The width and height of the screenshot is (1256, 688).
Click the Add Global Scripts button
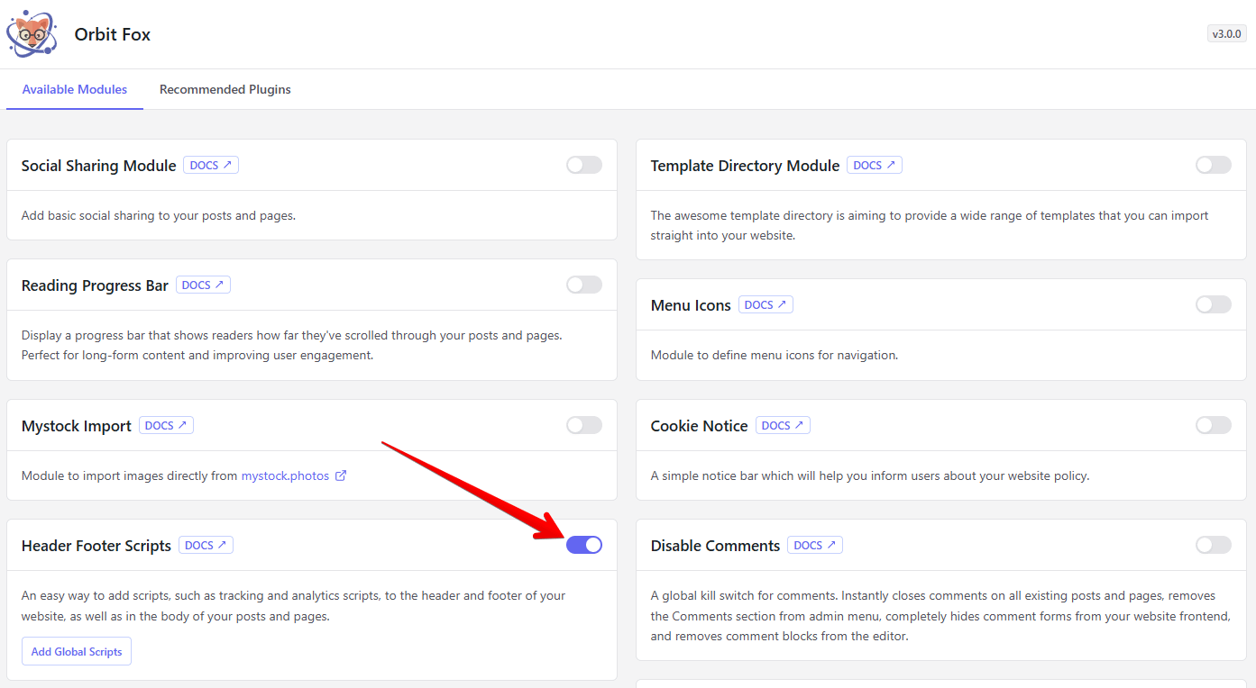[77, 652]
